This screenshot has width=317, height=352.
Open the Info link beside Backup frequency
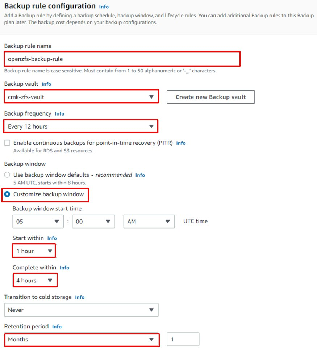click(59, 113)
